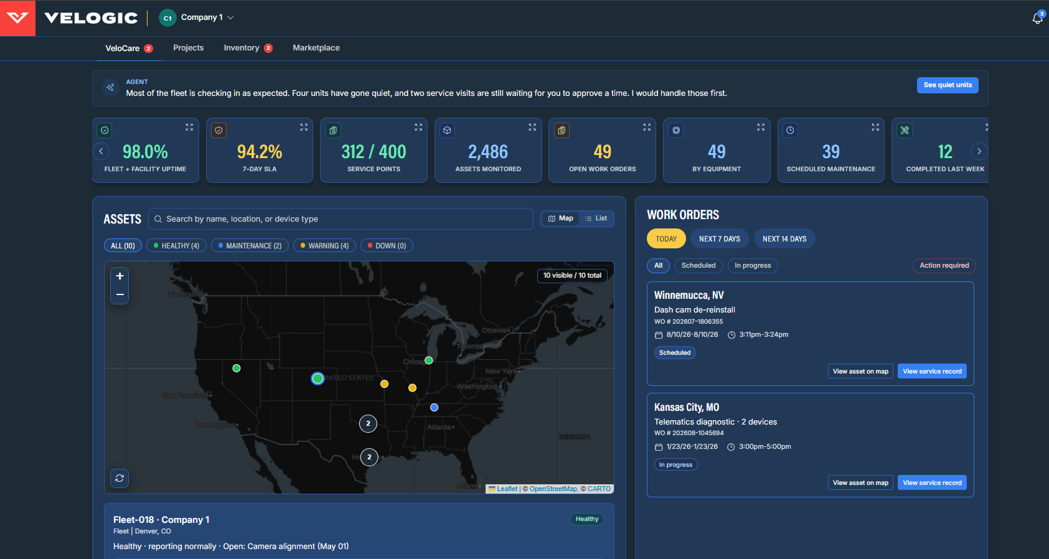
Task: Zoom out on the assets map
Action: (120, 294)
